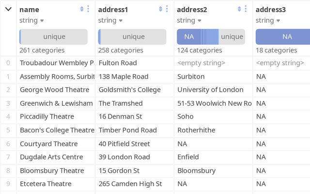The width and height of the screenshot is (310, 194).
Task: Select row number 5
Action: pos(8,130)
